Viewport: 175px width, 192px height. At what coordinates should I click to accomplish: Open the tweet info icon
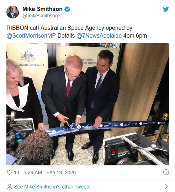coord(166,172)
